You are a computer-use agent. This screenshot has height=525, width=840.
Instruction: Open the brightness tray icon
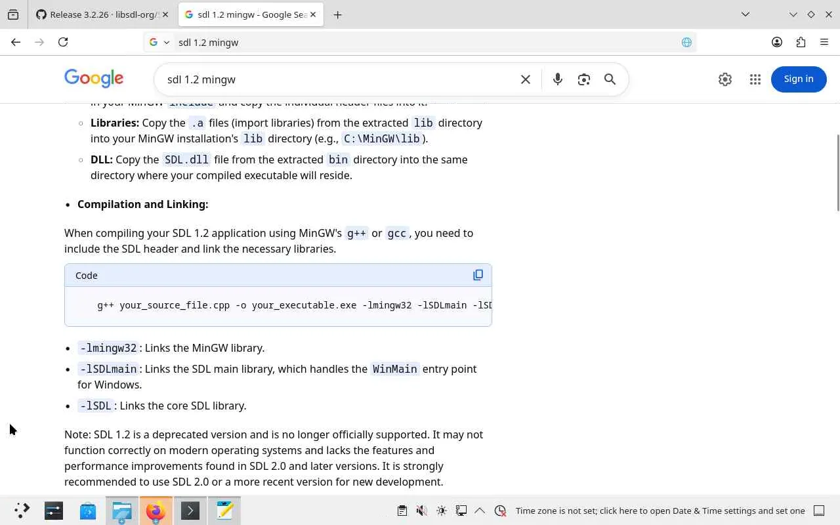pos(442,511)
